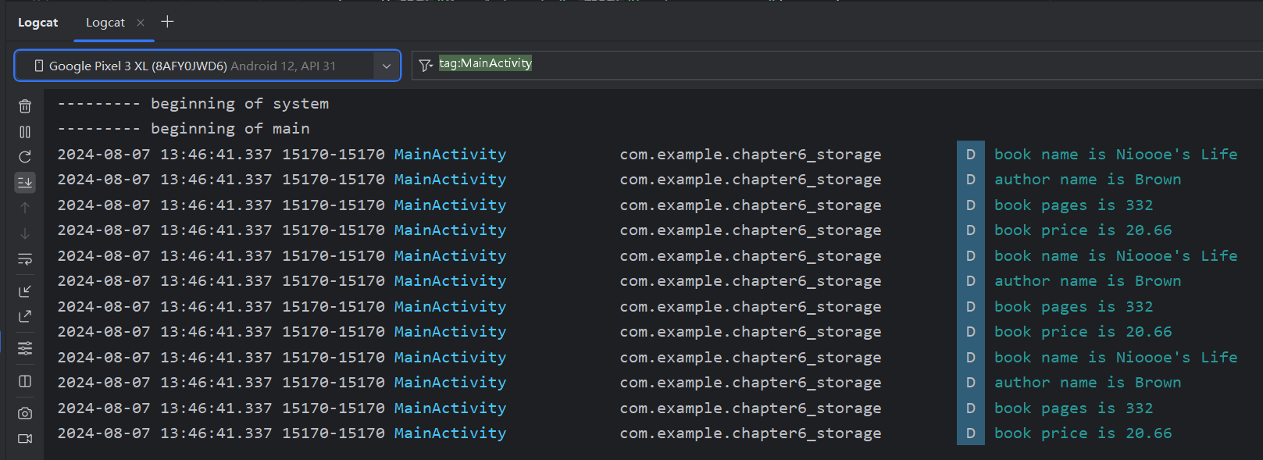Toggle soft-wrap for log lines

[x=25, y=259]
